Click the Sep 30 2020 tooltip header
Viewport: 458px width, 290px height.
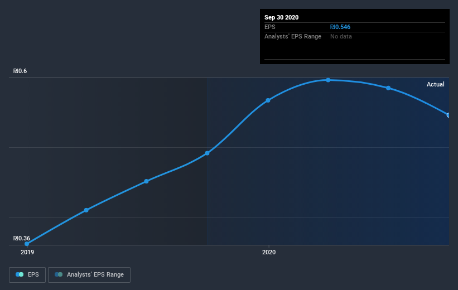click(281, 17)
